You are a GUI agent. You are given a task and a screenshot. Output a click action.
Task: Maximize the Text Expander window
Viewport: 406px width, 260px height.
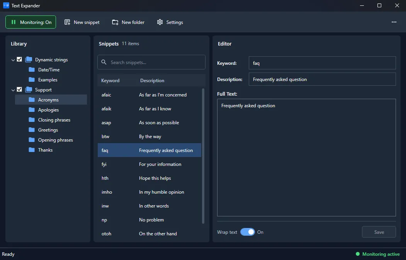379,5
